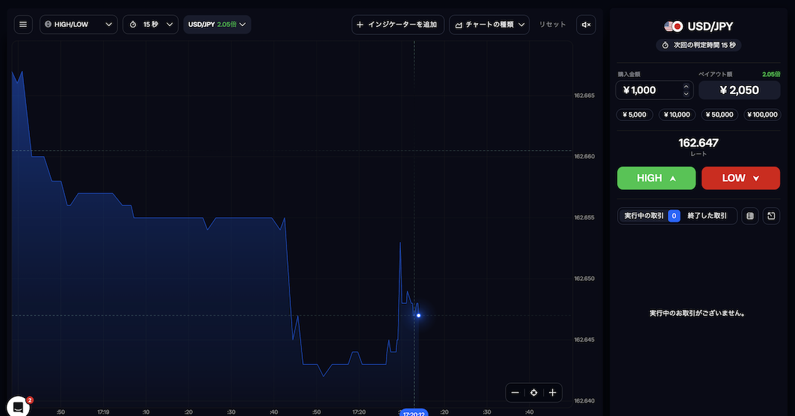Zoom out chart with minus icon
795x416 pixels.
tap(515, 393)
